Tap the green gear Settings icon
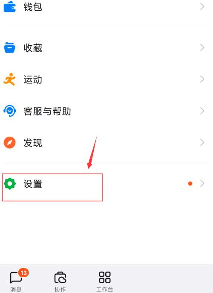 point(10,184)
